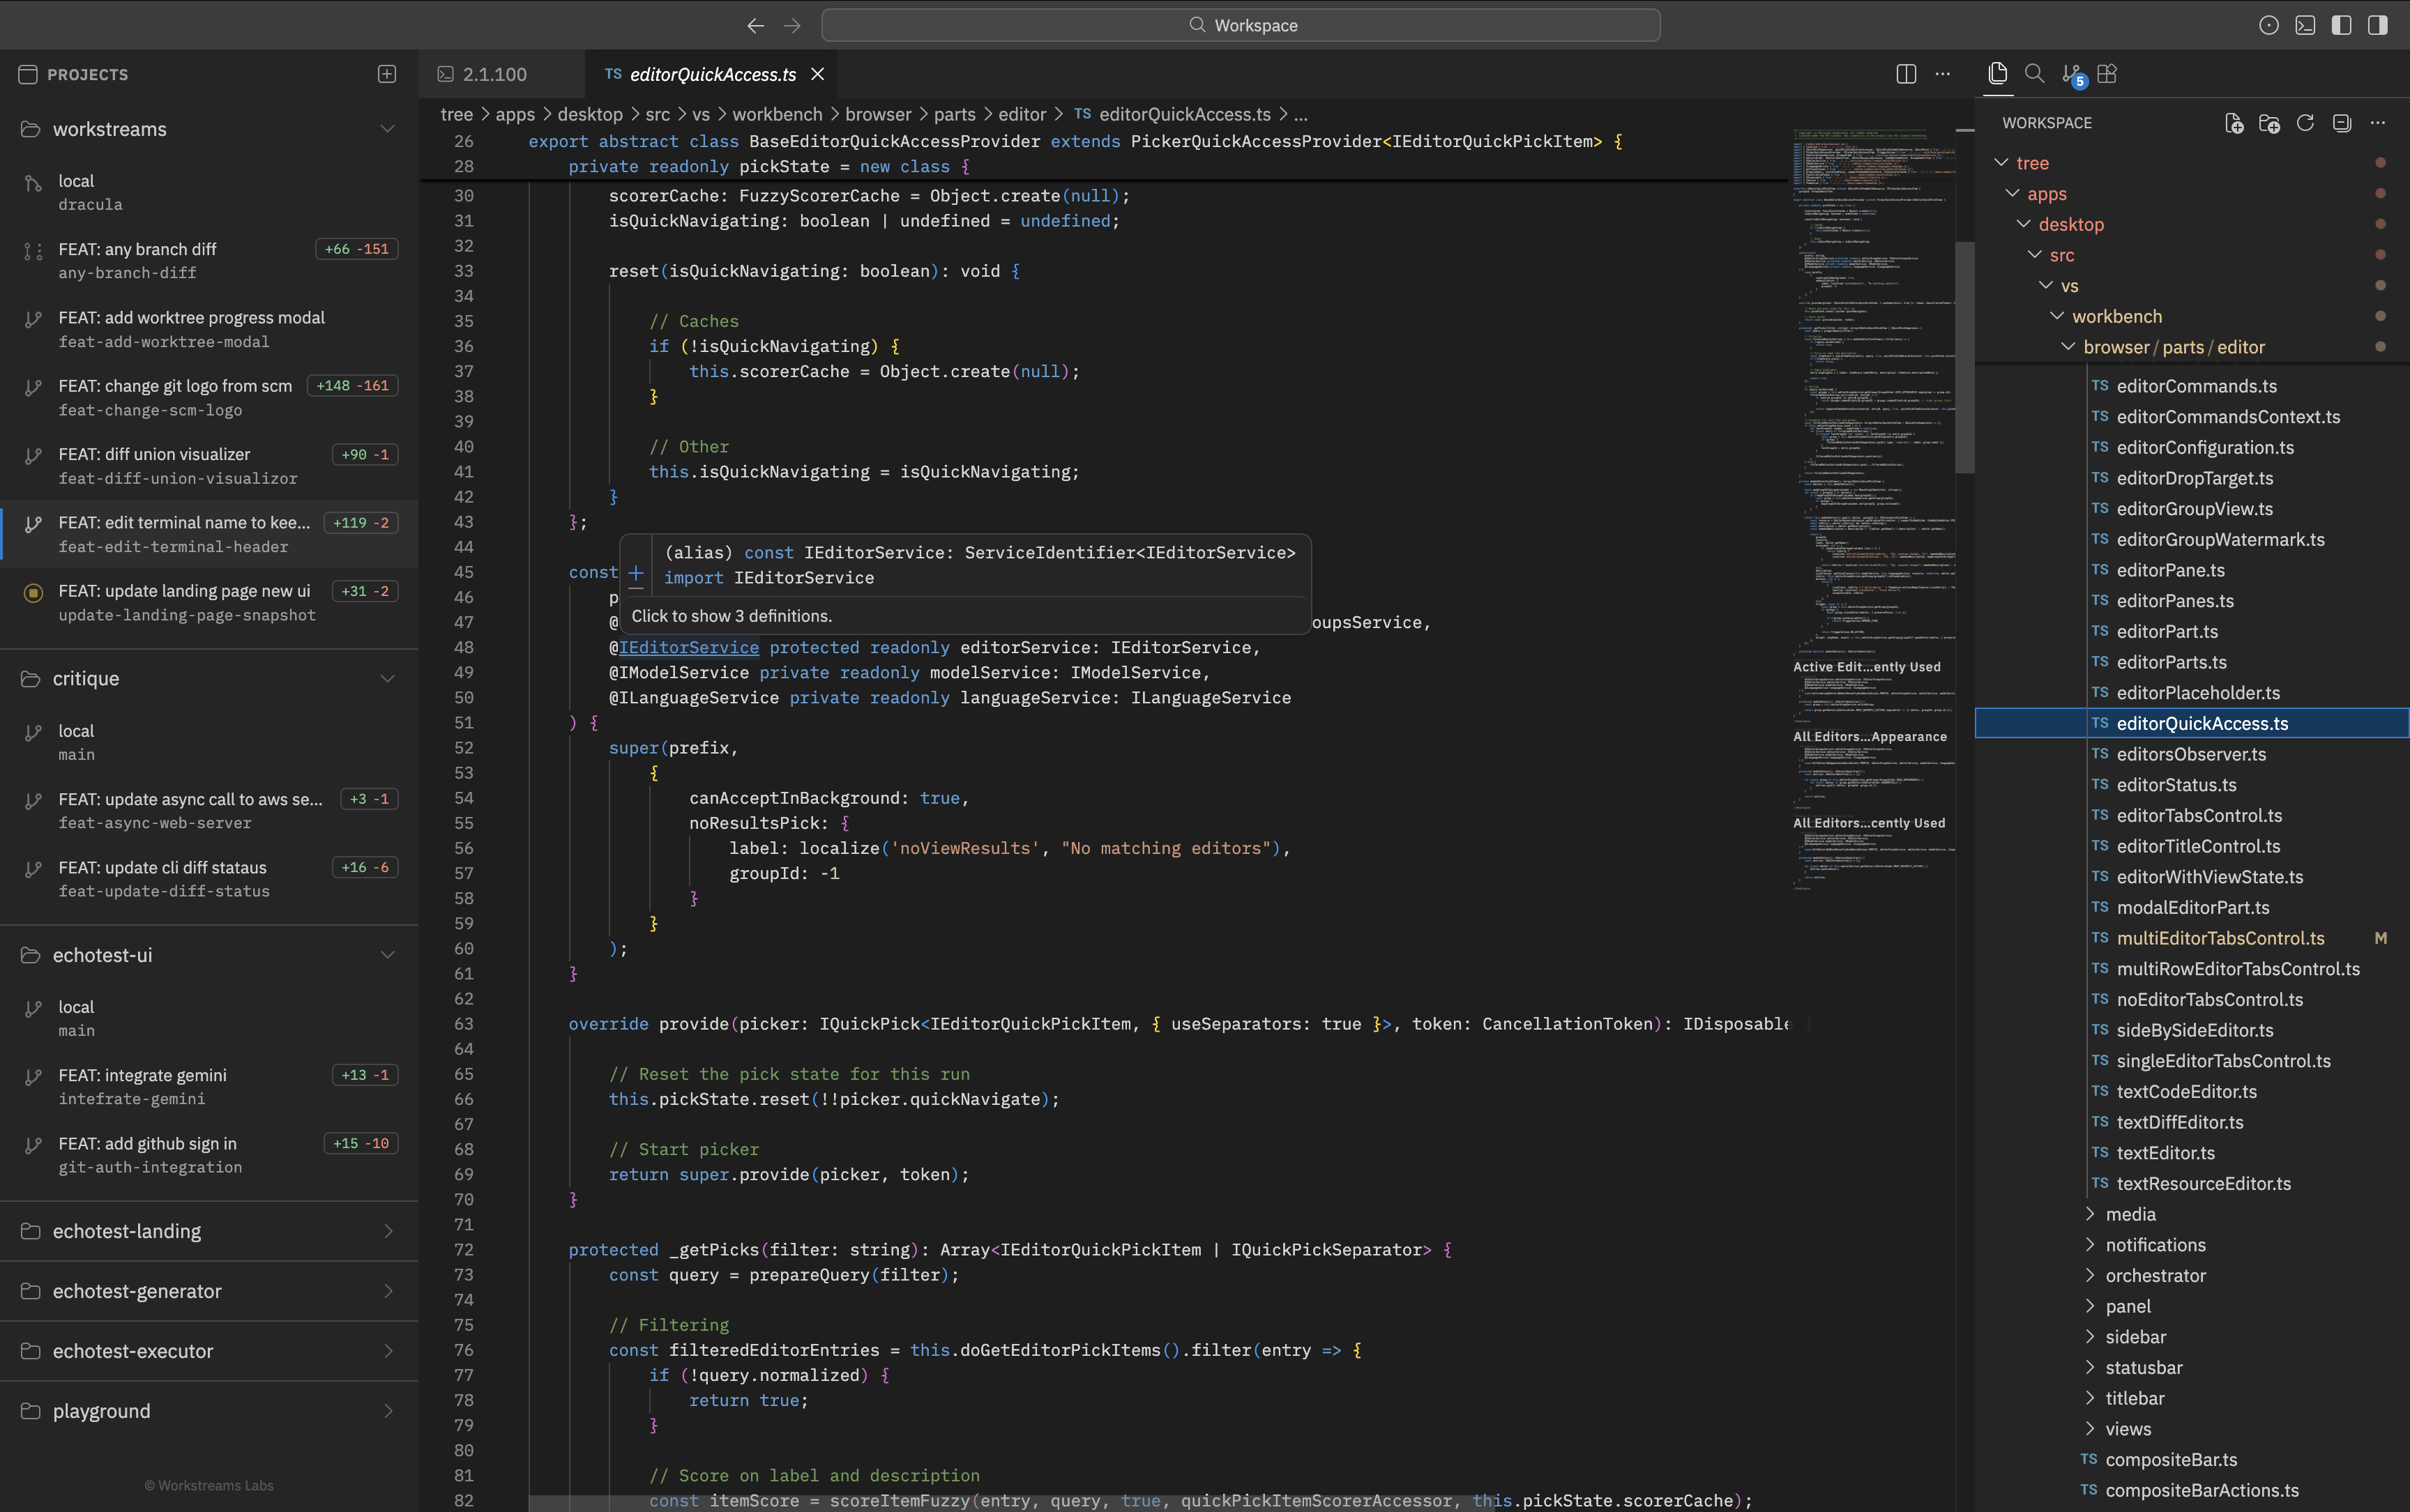Select the Explorer files icon above Workspace panel
This screenshot has height=1512, width=2410.
click(1997, 73)
